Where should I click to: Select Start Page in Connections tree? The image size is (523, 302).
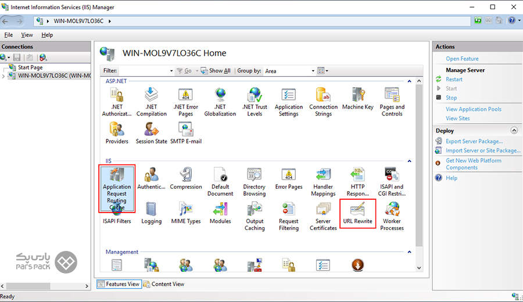tap(30, 67)
